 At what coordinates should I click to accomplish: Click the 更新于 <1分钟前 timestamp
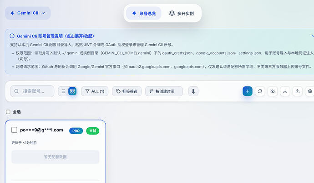24,143
